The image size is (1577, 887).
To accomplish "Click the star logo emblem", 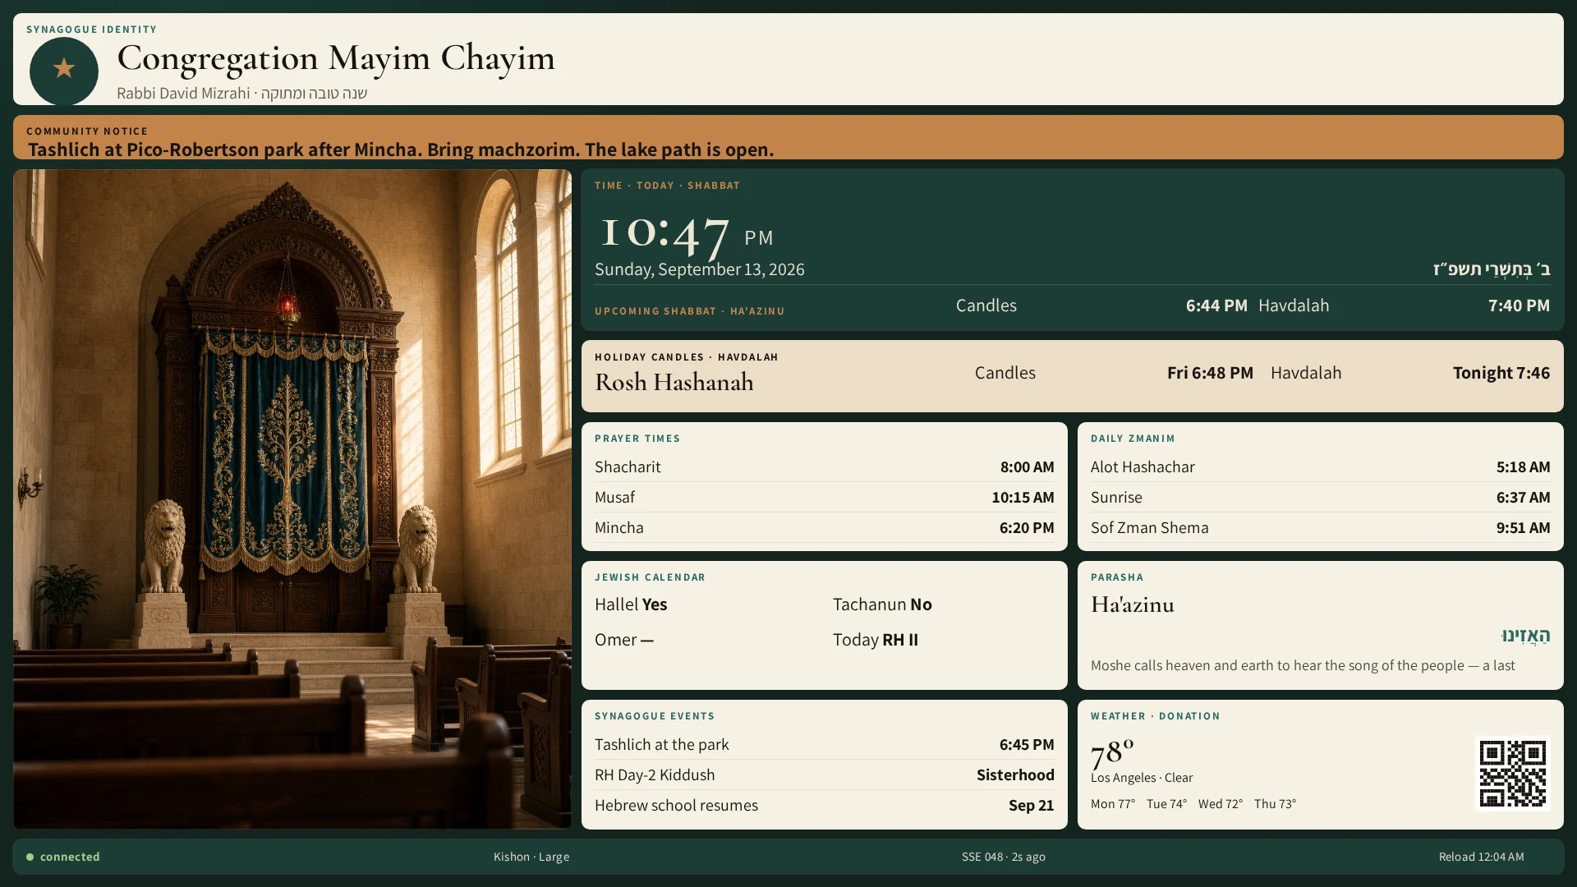I will [x=64, y=71].
